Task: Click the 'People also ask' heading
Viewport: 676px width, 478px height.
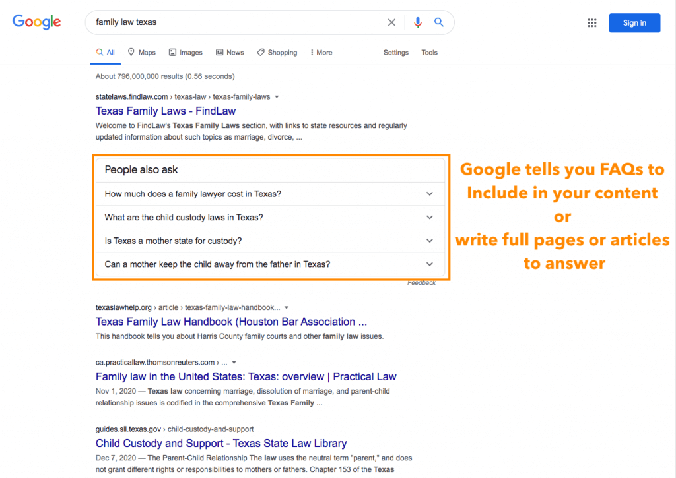Action: [141, 170]
